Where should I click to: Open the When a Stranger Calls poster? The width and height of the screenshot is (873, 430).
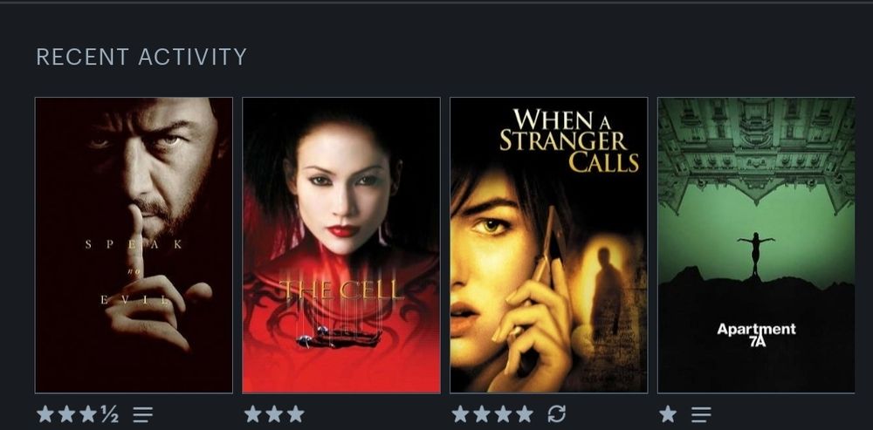(549, 245)
